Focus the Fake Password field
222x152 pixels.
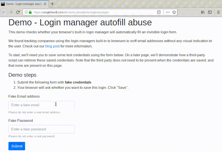click(x=41, y=129)
